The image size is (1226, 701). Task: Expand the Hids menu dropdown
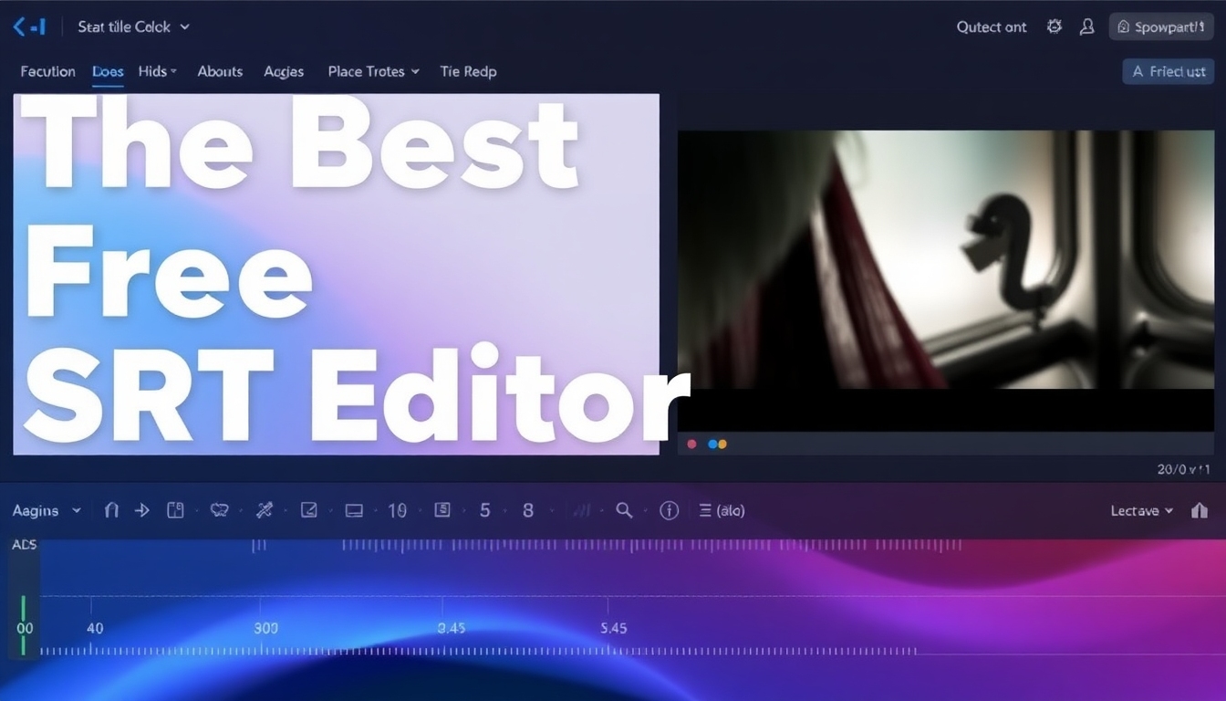tap(158, 71)
